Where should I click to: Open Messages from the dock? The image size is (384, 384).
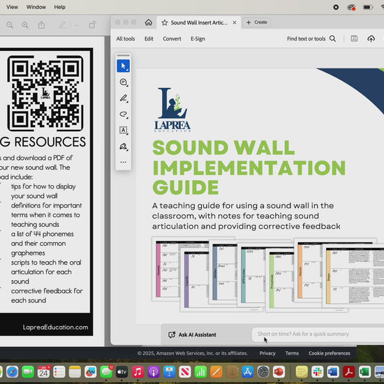pyautogui.click(x=106, y=372)
